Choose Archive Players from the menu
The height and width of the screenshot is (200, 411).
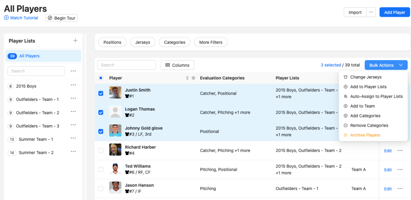point(365,135)
